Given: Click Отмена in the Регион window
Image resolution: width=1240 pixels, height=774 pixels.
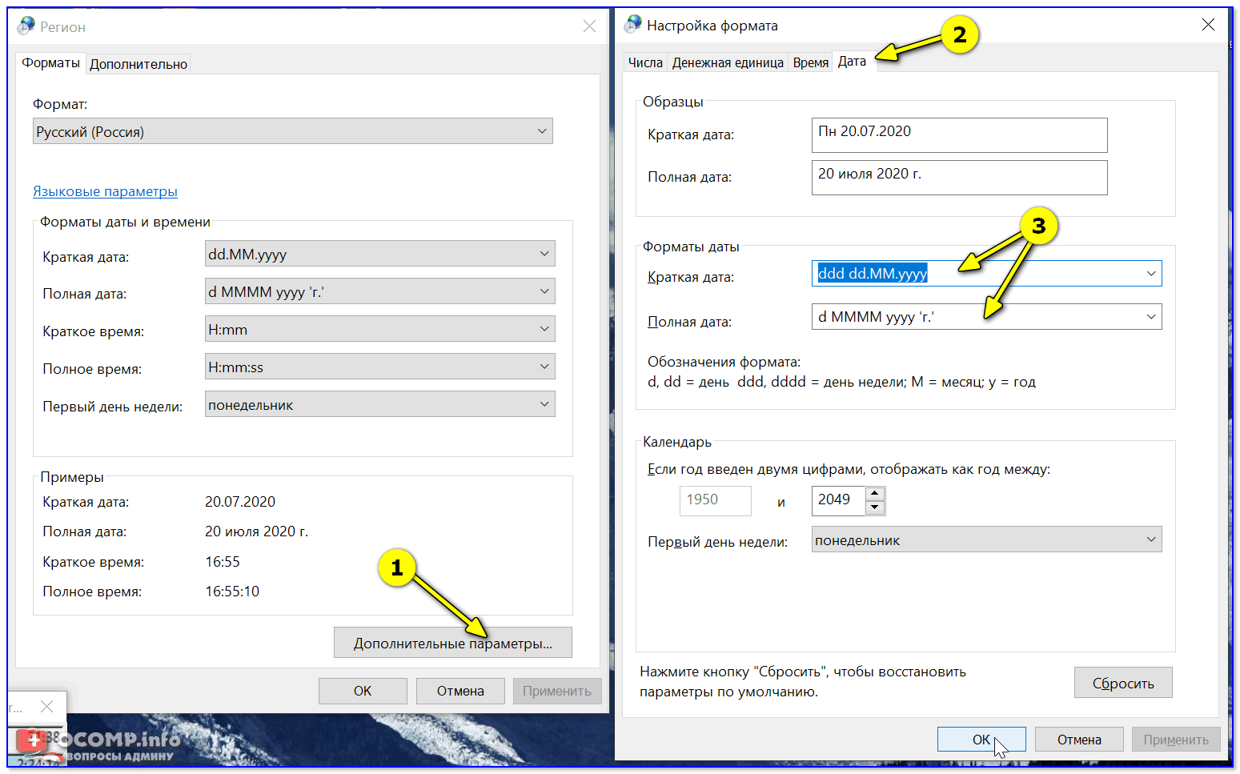Looking at the screenshot, I should point(460,691).
